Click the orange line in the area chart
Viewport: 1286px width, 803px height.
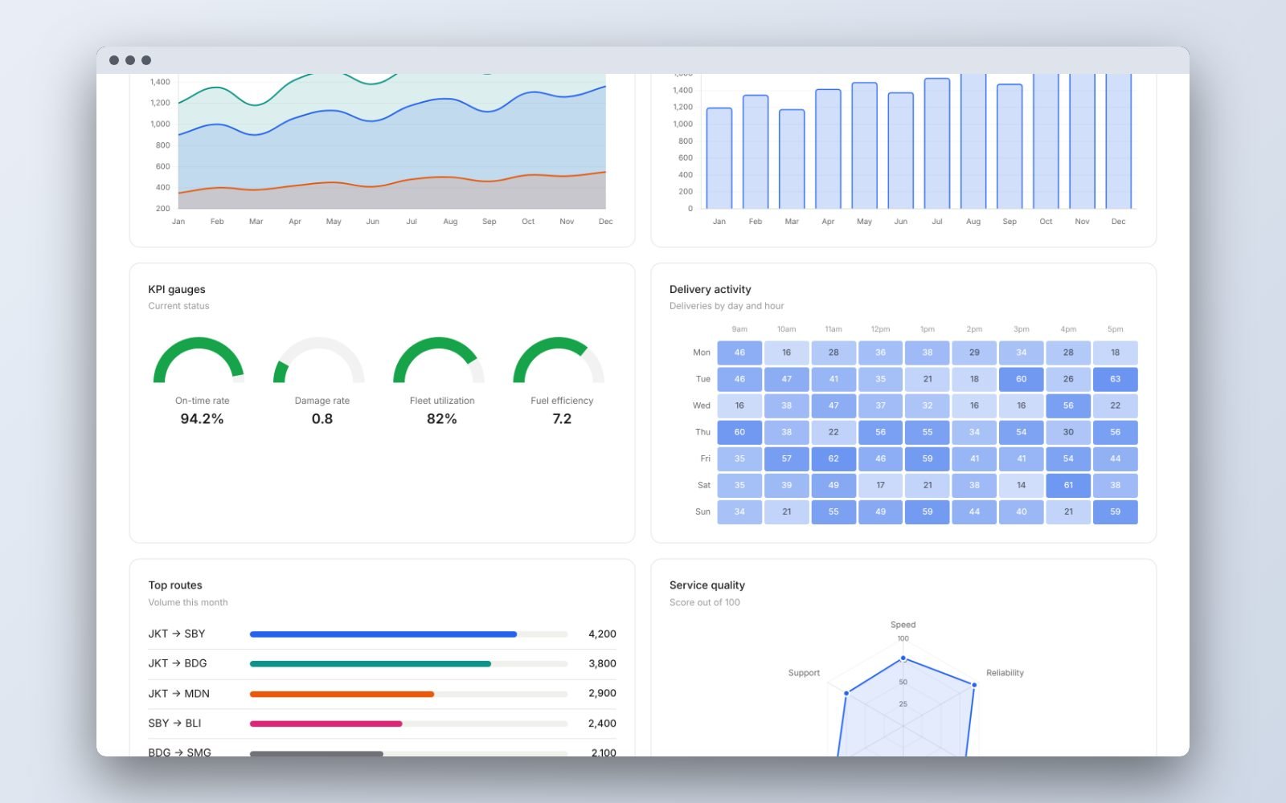392,181
